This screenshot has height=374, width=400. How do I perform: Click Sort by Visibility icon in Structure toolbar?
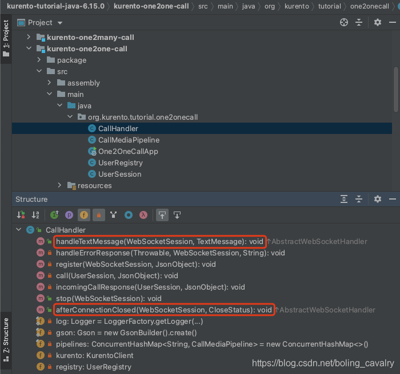(21, 215)
